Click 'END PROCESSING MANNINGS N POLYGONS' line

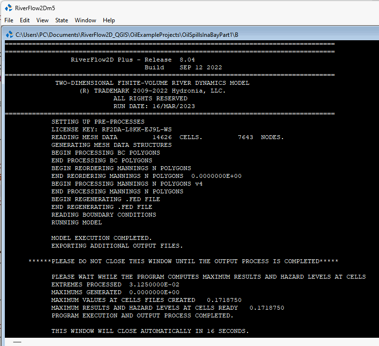117,191
